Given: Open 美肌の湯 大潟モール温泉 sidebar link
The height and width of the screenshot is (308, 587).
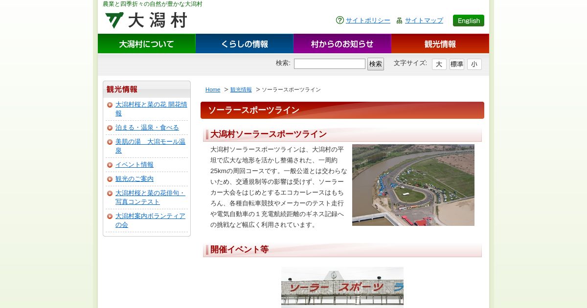Looking at the screenshot, I should click(x=151, y=146).
